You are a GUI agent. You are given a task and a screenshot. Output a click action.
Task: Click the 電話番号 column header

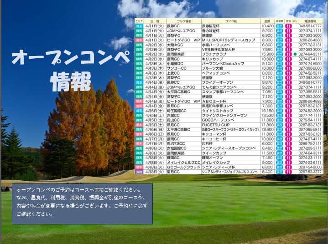coord(310,21)
